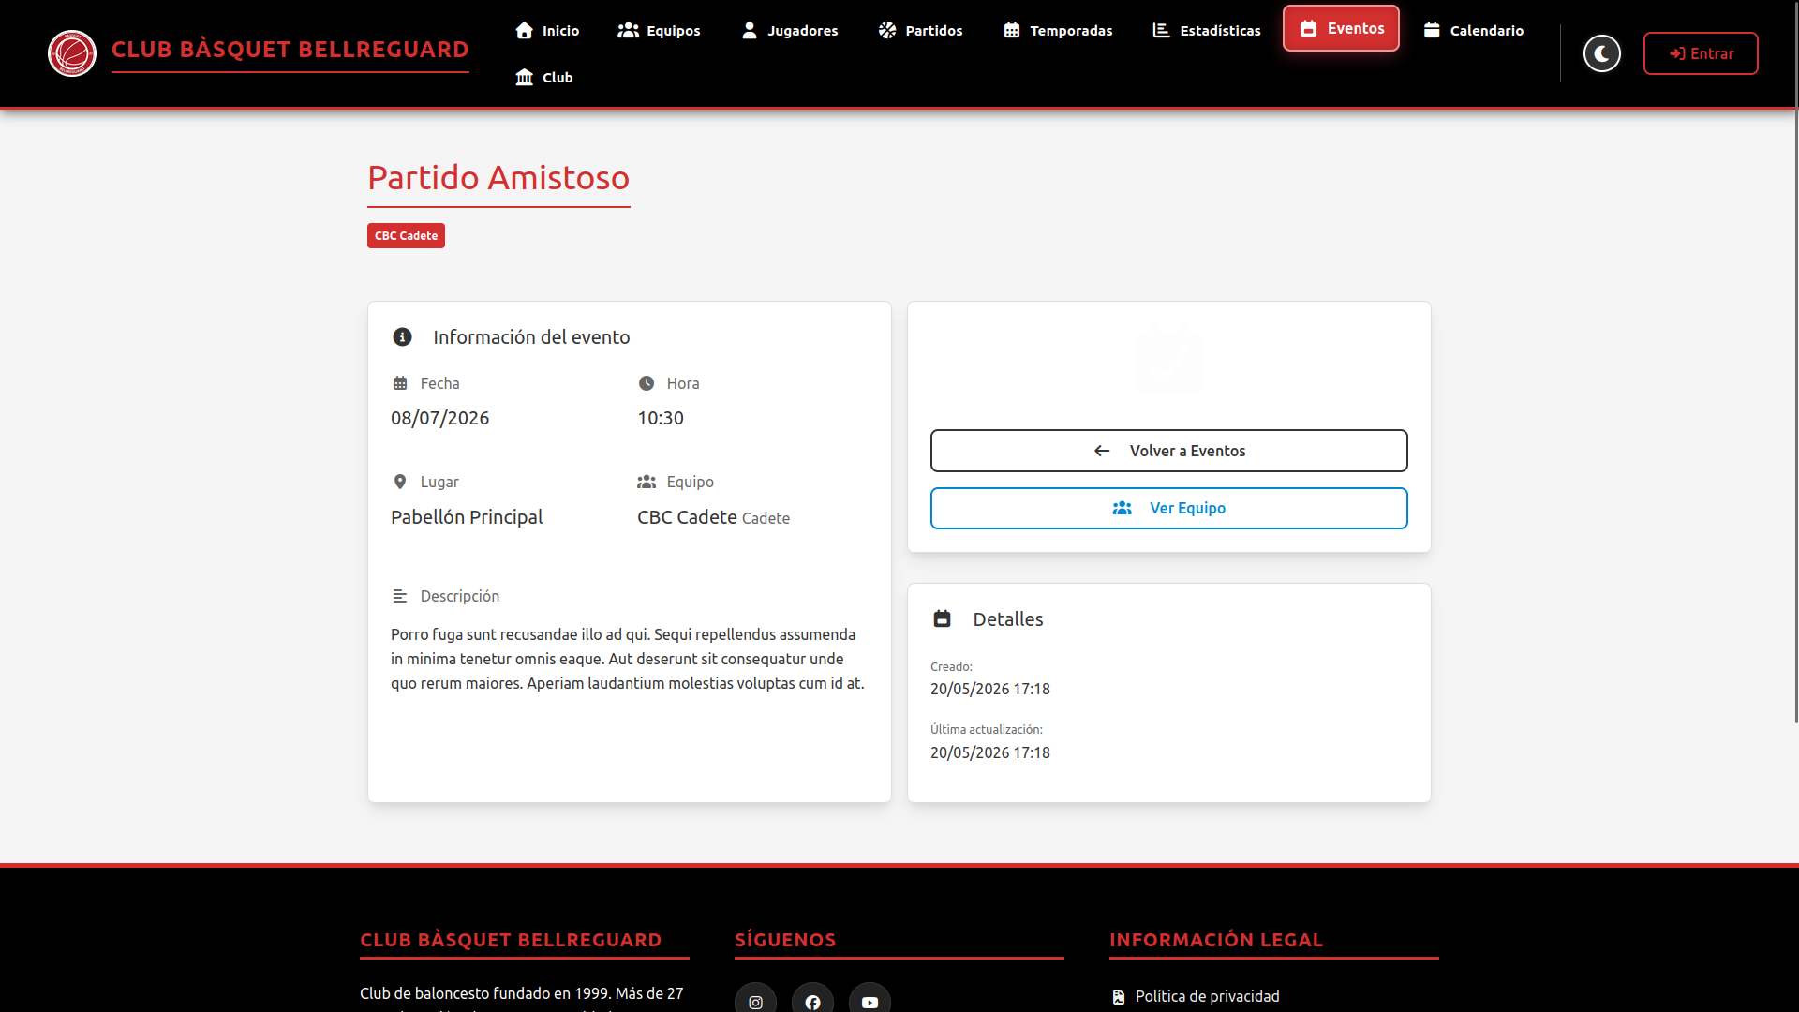1799x1012 pixels.
Task: Click the footer Club Bàsquet Bellreguard heading
Action: [x=511, y=940]
